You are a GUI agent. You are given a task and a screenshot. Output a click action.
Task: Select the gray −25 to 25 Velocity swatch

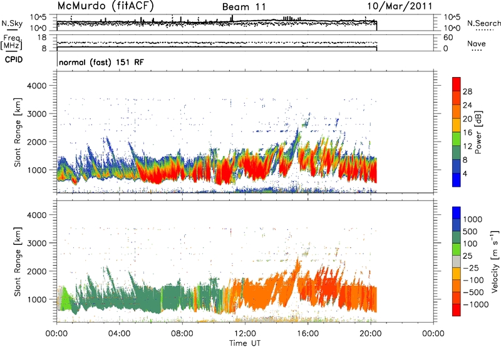coord(457,262)
